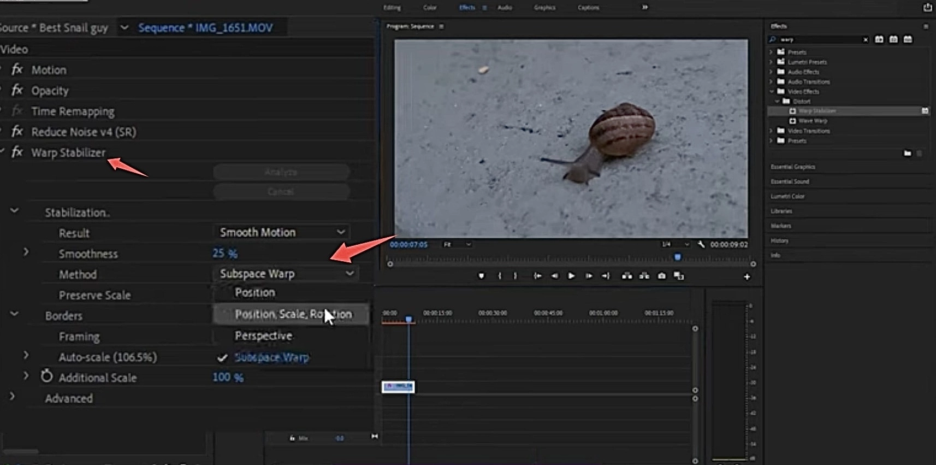The width and height of the screenshot is (936, 465).
Task: Click the Quick Export share icon
Action: 928,7
